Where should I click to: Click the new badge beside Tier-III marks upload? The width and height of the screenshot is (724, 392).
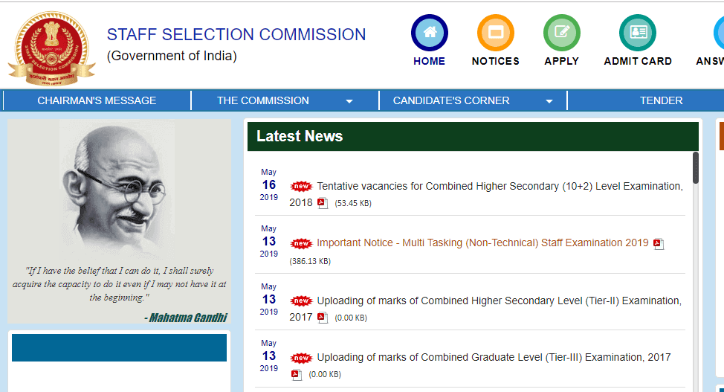tap(301, 358)
